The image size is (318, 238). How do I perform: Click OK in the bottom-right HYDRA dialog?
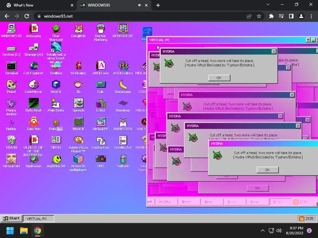(267, 170)
